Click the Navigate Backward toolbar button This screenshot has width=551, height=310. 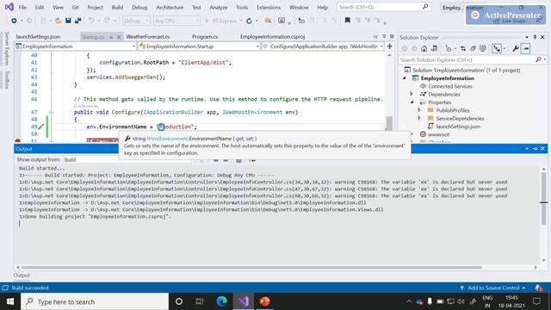[x=14, y=21]
